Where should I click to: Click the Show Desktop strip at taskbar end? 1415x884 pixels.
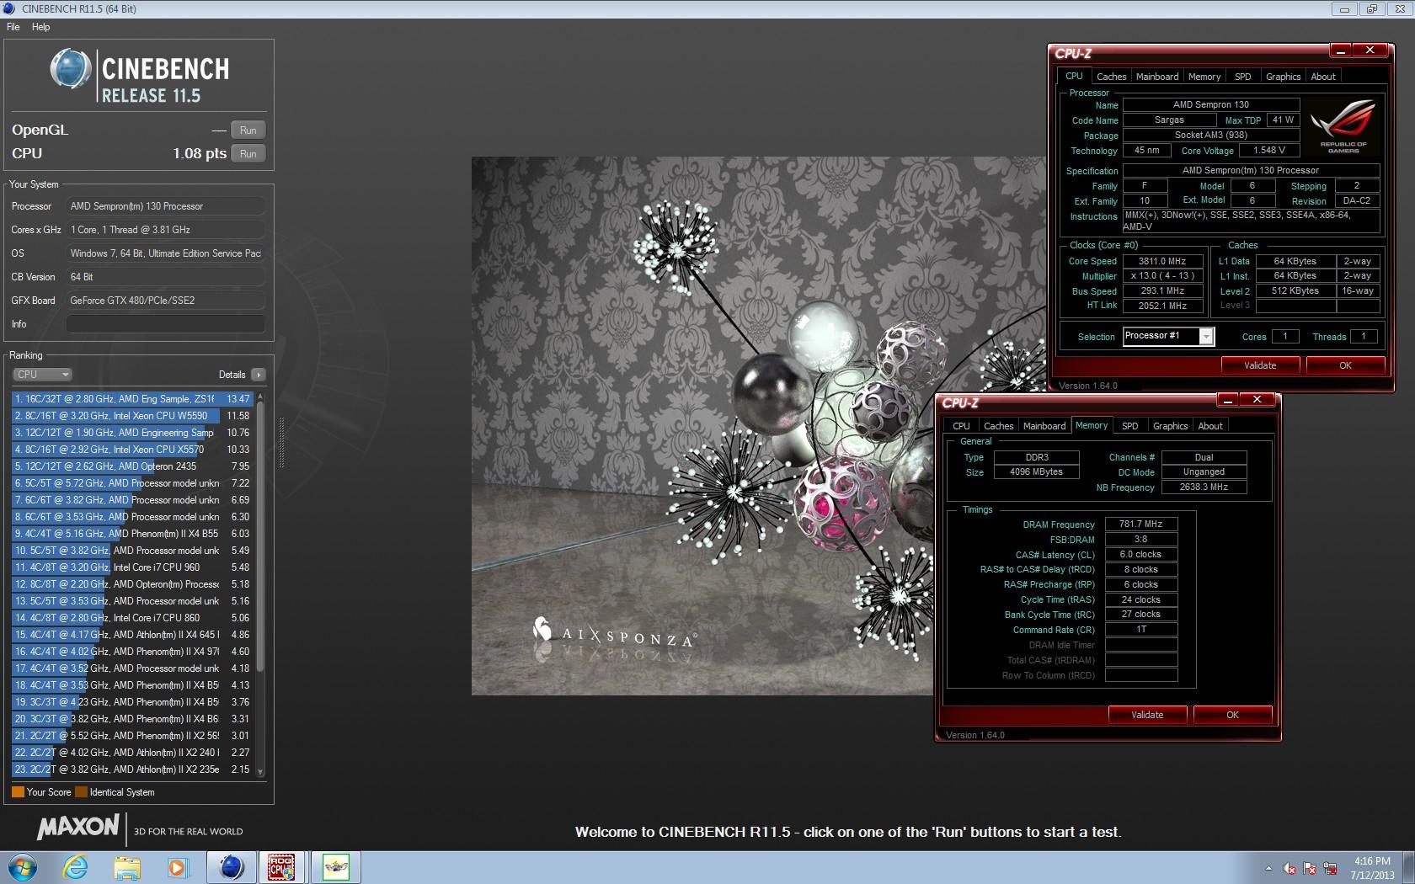click(x=1409, y=867)
